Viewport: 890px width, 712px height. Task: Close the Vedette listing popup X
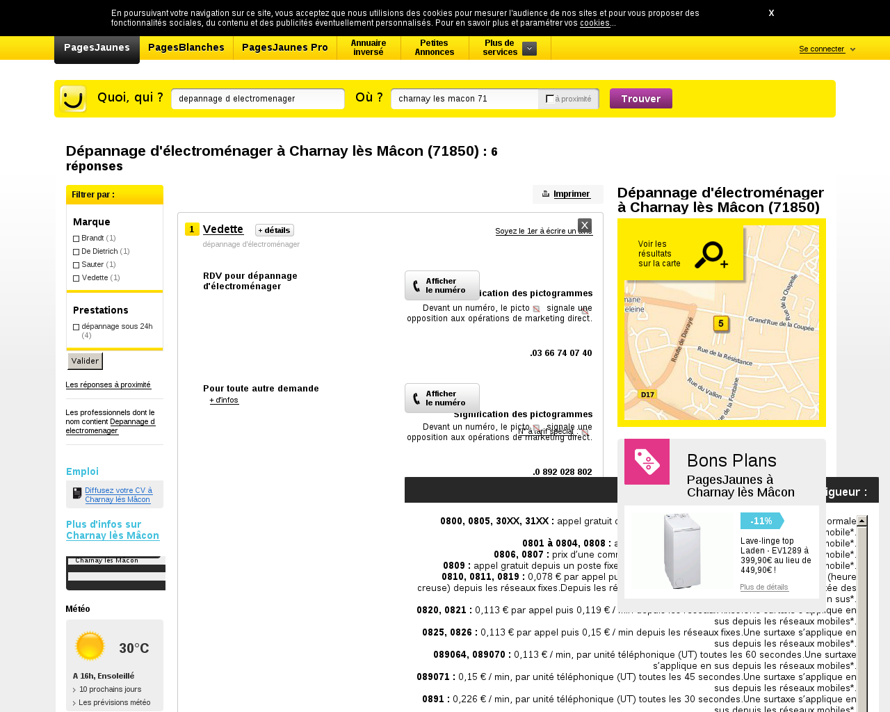tap(585, 225)
